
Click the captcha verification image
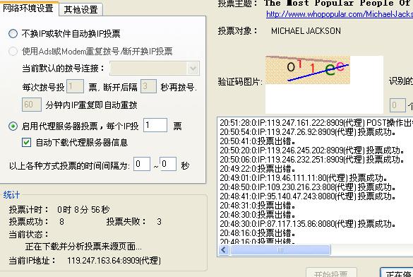coord(308,70)
